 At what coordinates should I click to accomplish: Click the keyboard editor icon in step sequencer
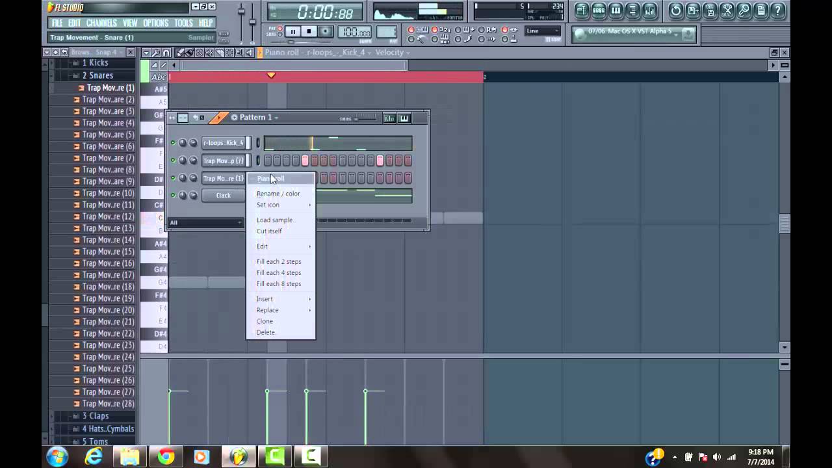point(404,118)
